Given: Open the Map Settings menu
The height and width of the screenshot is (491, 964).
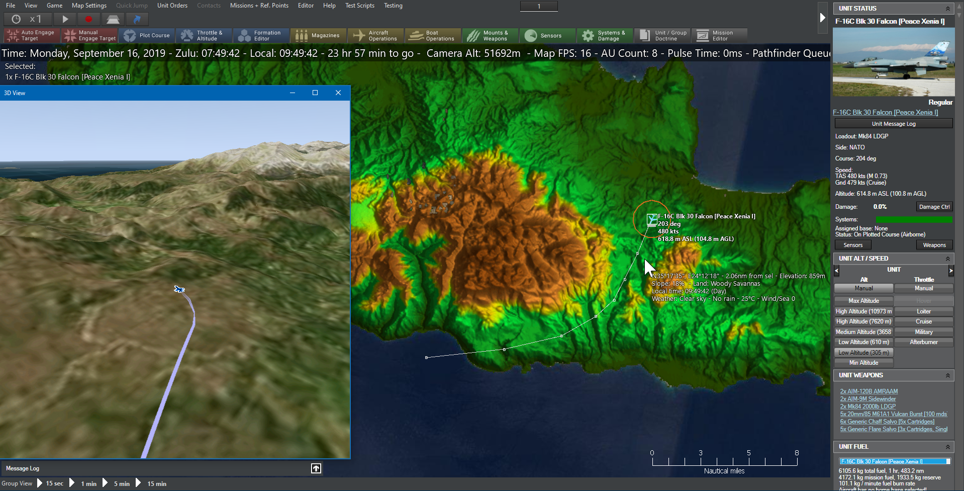Looking at the screenshot, I should tap(89, 6).
